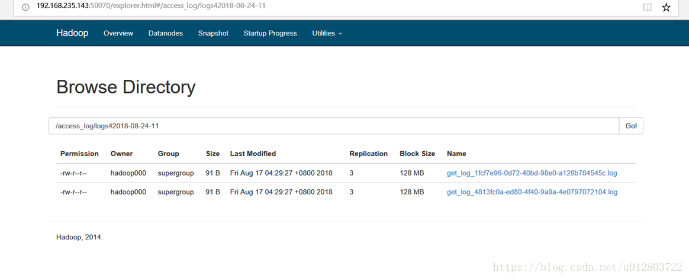Screen dimensions: 689x279
Task: Click the site info icon in address bar
Action: [25, 7]
